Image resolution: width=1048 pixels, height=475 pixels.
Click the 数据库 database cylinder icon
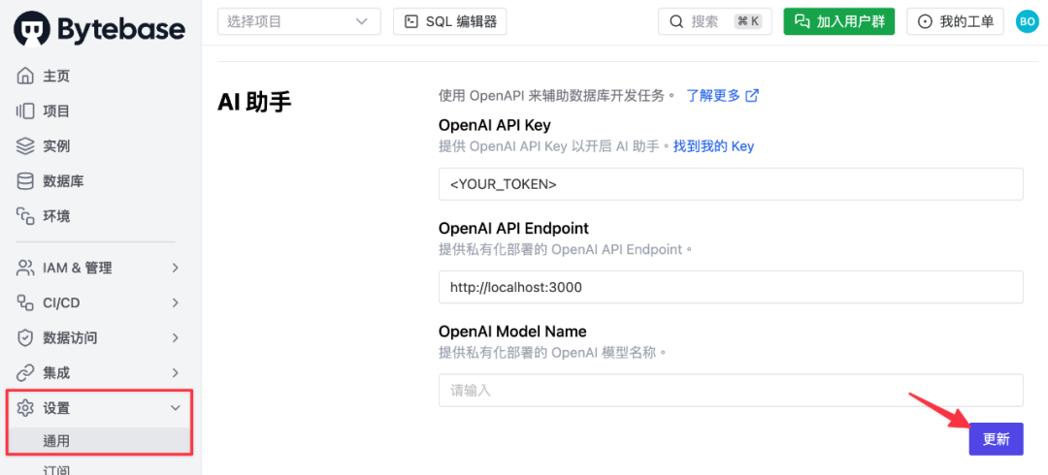24,181
